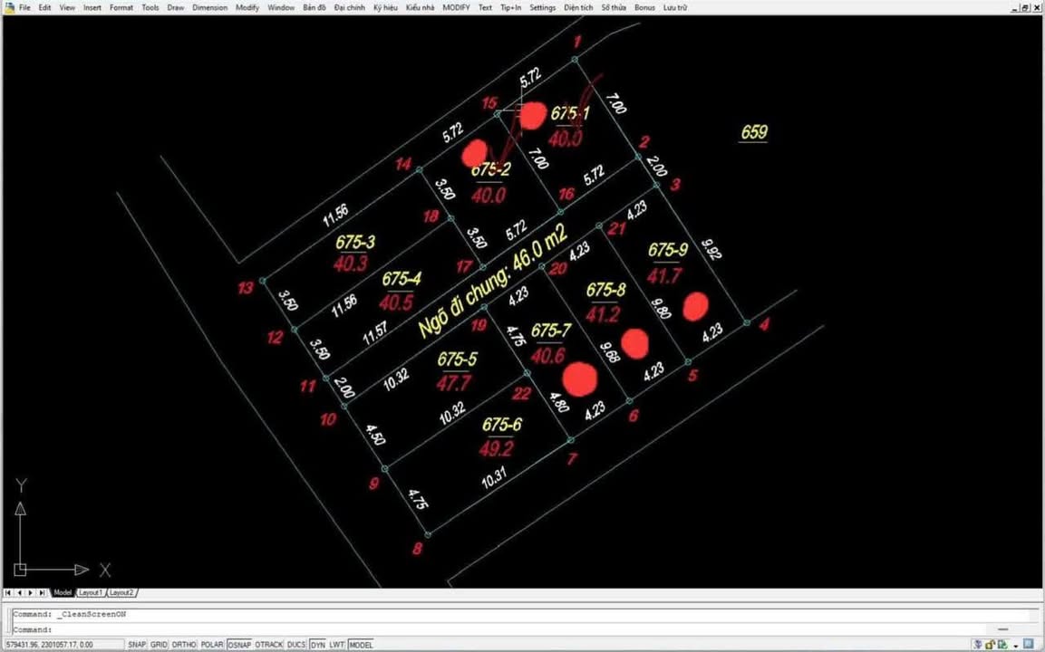Open the Draw menu
Viewport: 1045px width, 652px height.
176,7
